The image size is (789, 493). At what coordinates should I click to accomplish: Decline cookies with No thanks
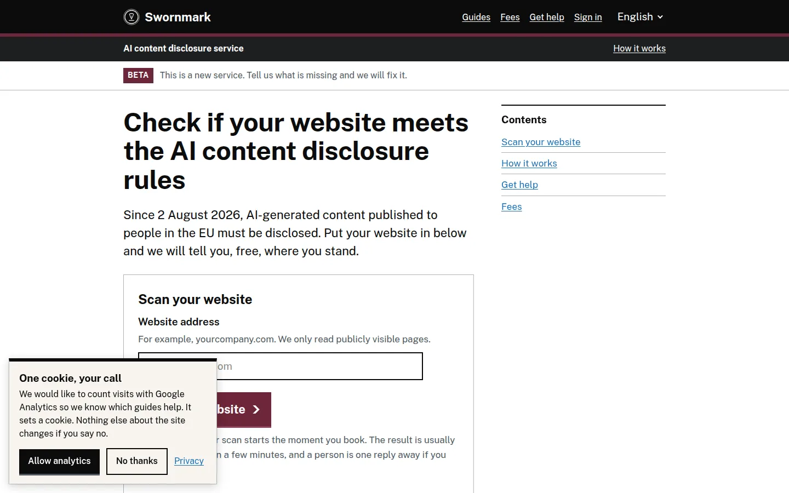click(137, 461)
